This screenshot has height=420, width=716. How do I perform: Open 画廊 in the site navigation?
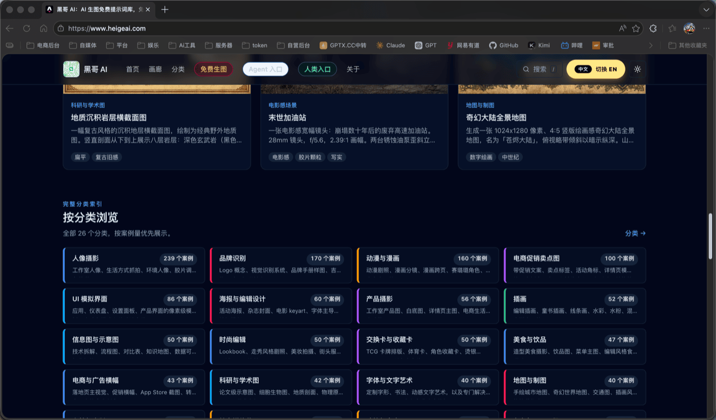155,69
